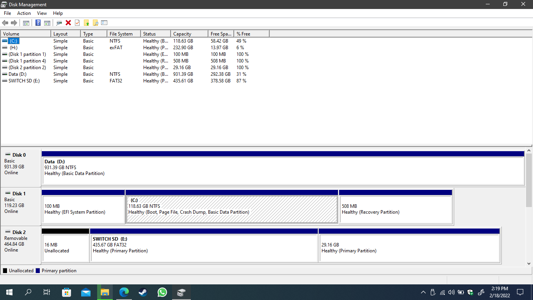Click the Disk 2 Removable label panel
533x300 pixels.
(x=21, y=245)
